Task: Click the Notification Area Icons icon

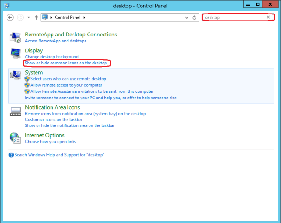Action: pyautogui.click(x=16, y=111)
